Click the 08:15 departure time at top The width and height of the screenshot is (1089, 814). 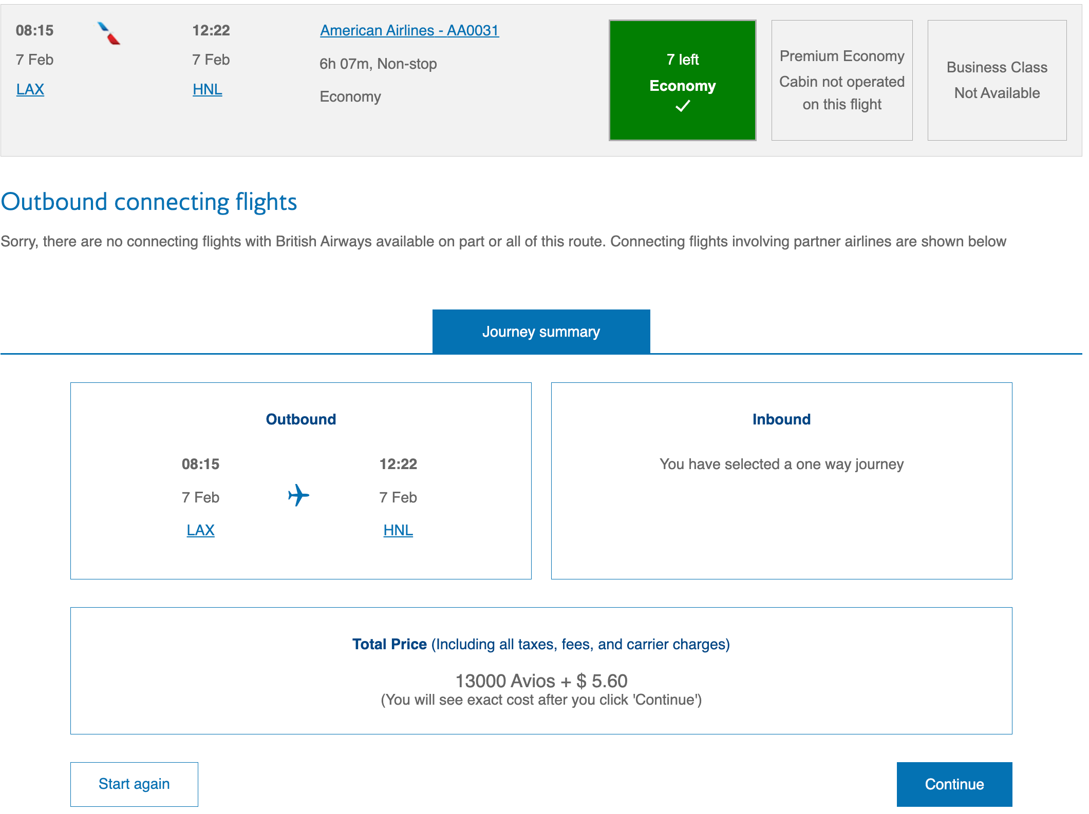coord(34,30)
